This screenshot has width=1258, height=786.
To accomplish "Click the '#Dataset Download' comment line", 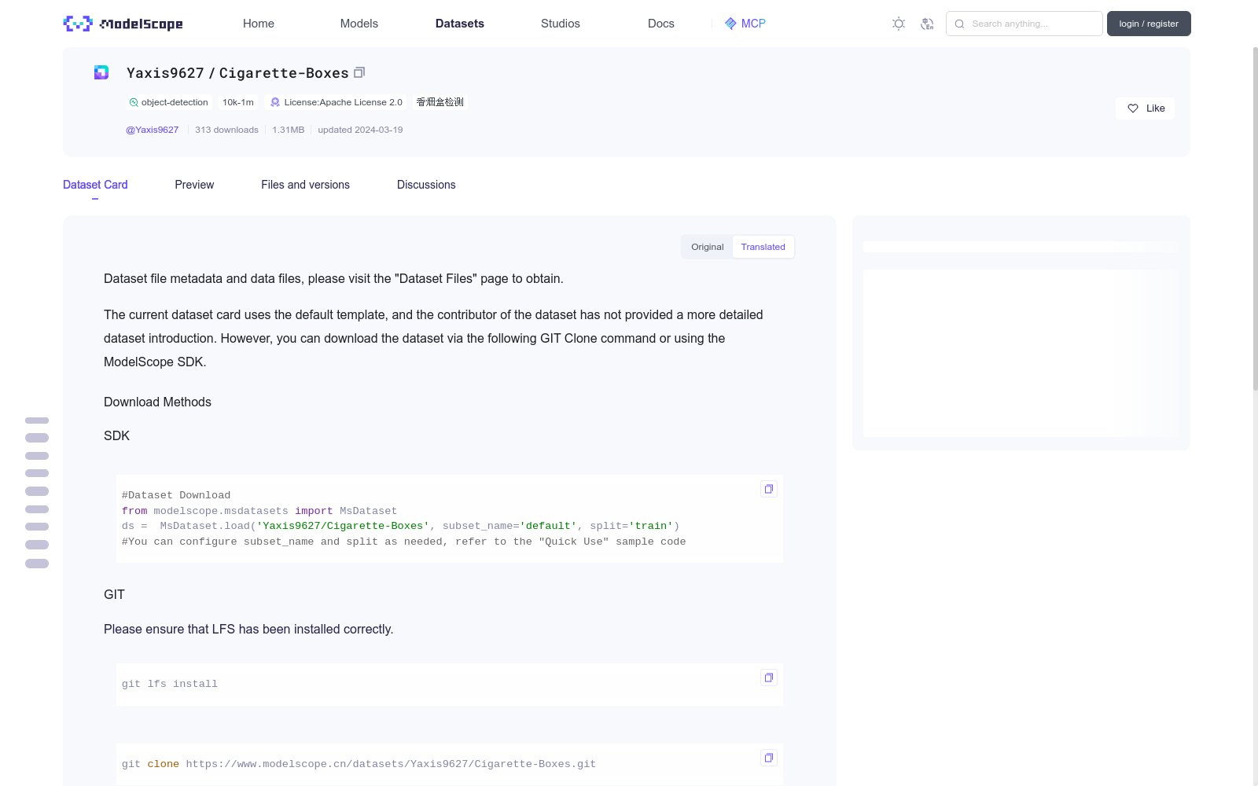I will click(x=176, y=495).
